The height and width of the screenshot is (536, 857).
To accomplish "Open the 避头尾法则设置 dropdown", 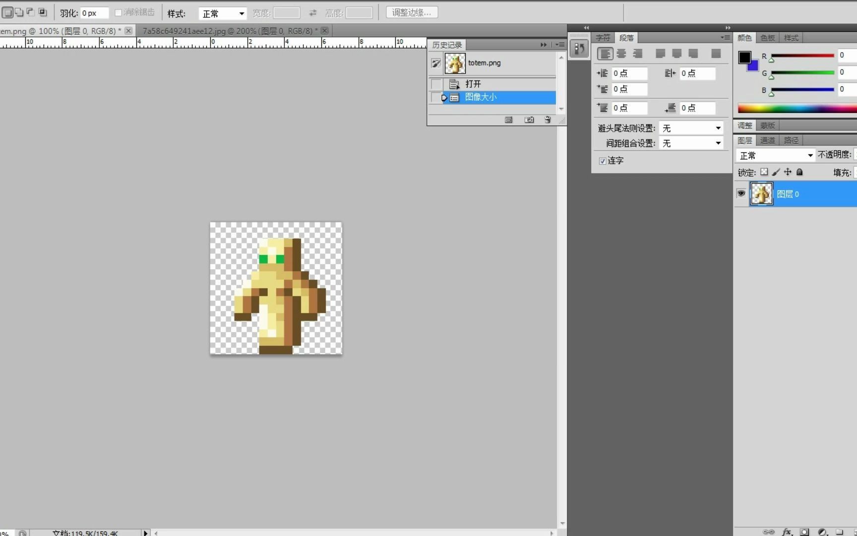I will click(x=691, y=128).
